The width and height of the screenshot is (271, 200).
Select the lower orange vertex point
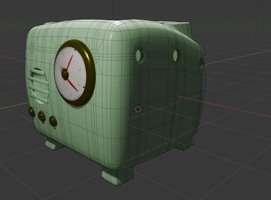(120, 83)
